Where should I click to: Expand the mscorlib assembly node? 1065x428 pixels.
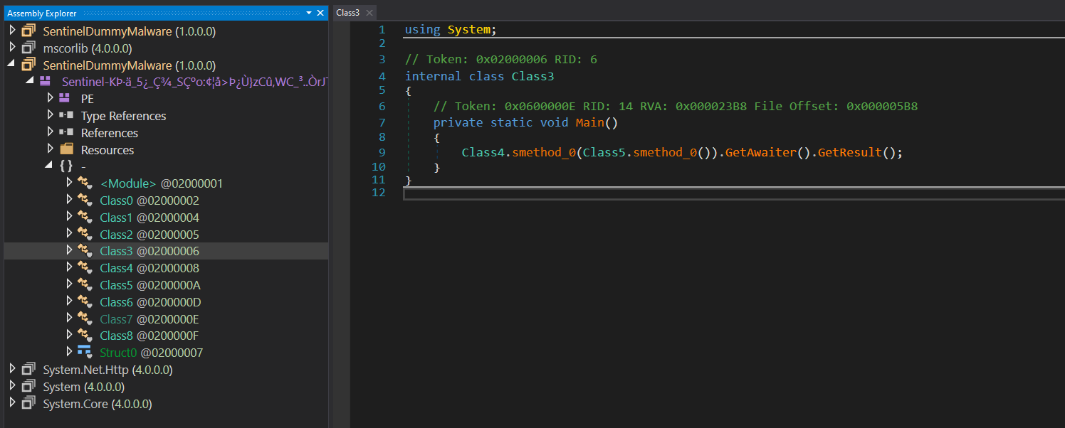[12, 48]
